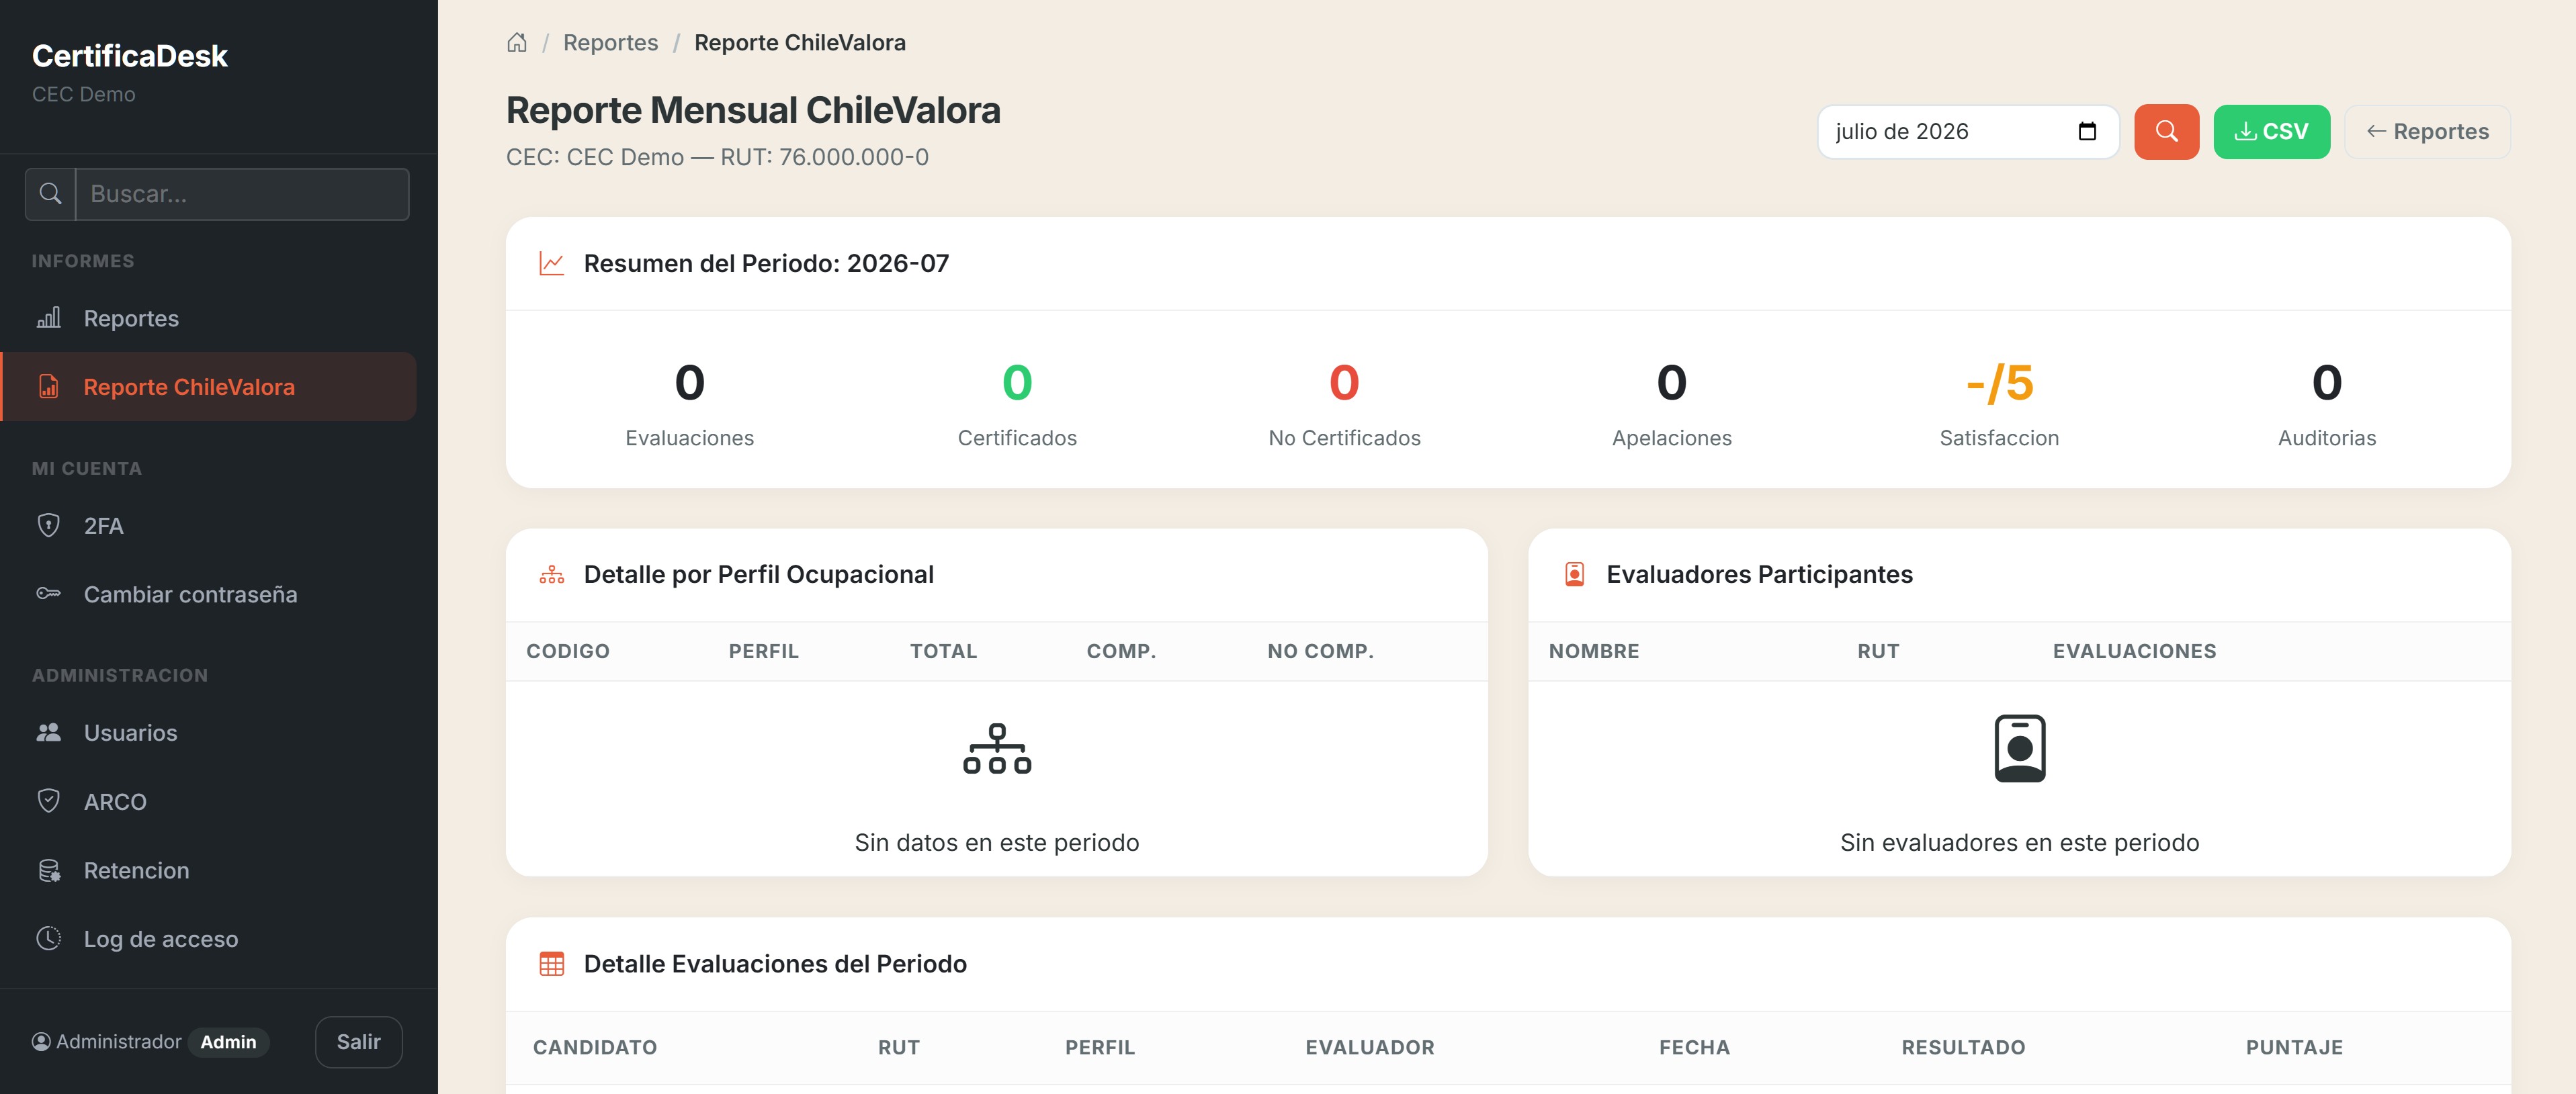Click the orange Satisfaccion -/5 value
Image resolution: width=2576 pixels, height=1094 pixels.
click(1999, 383)
